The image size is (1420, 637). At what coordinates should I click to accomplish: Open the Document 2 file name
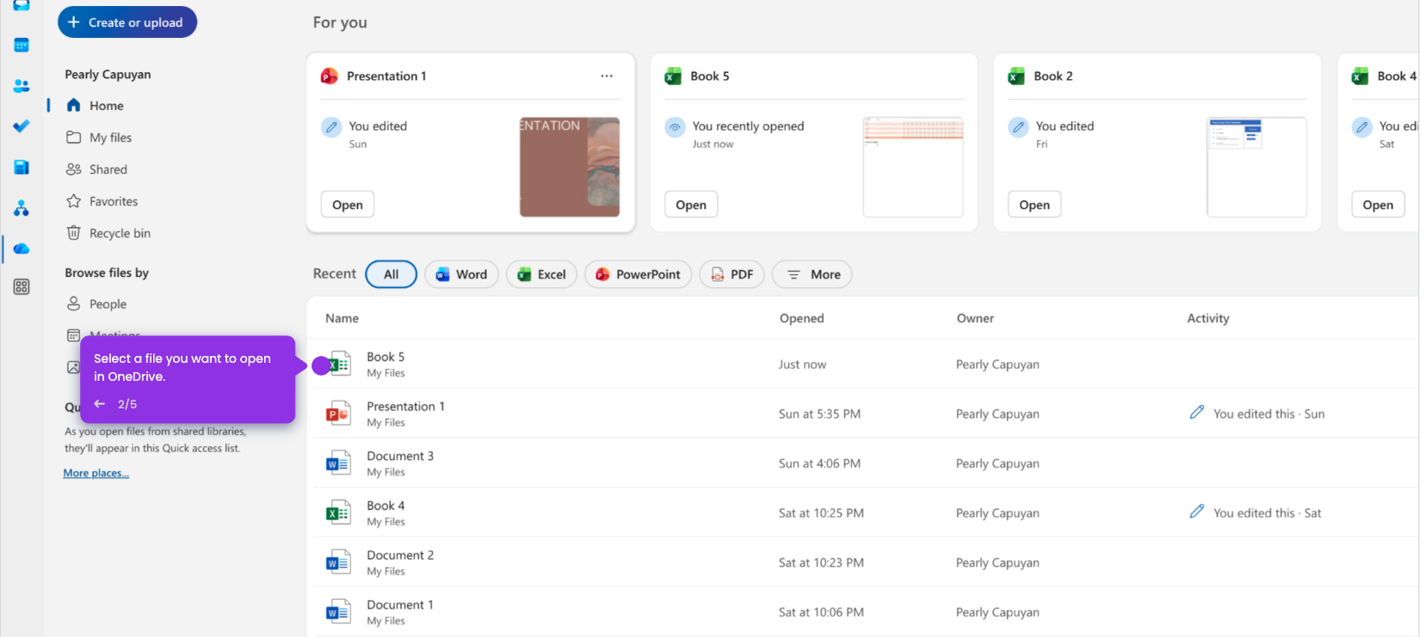click(x=400, y=555)
